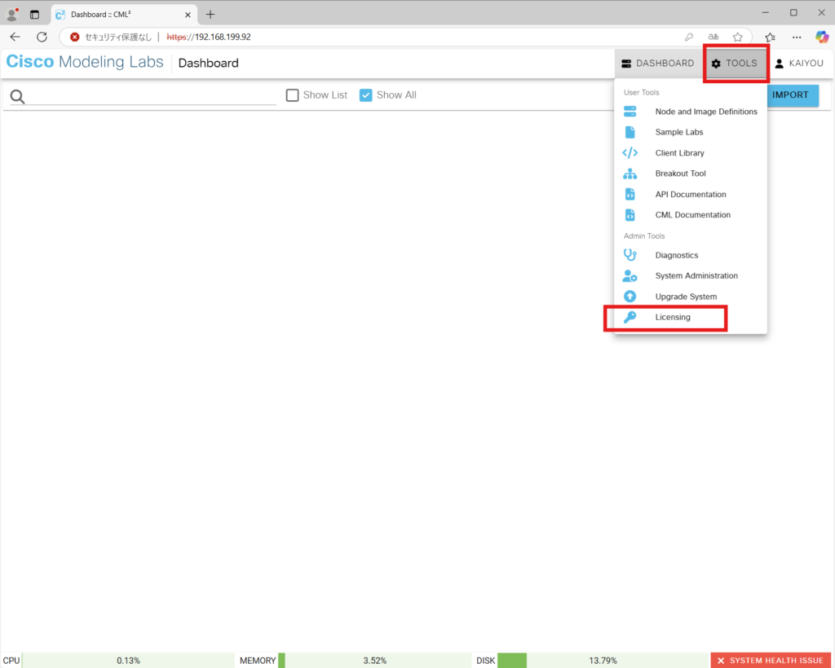Open the Copilot icon in browser toolbar
This screenshot has height=668, width=835.
[822, 37]
